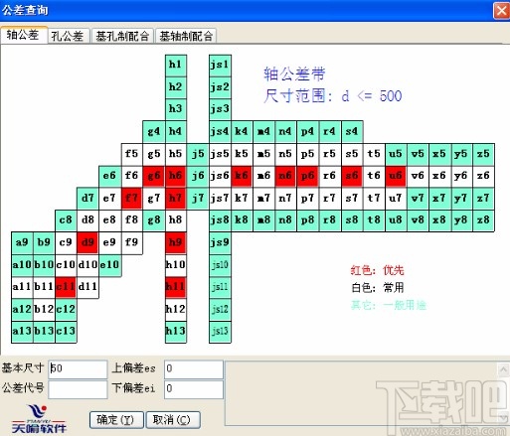Select tolerance cell h8
The height and width of the screenshot is (436, 510).
[x=176, y=220]
